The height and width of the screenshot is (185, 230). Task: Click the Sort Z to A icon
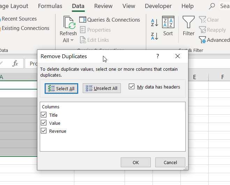pos(154,36)
